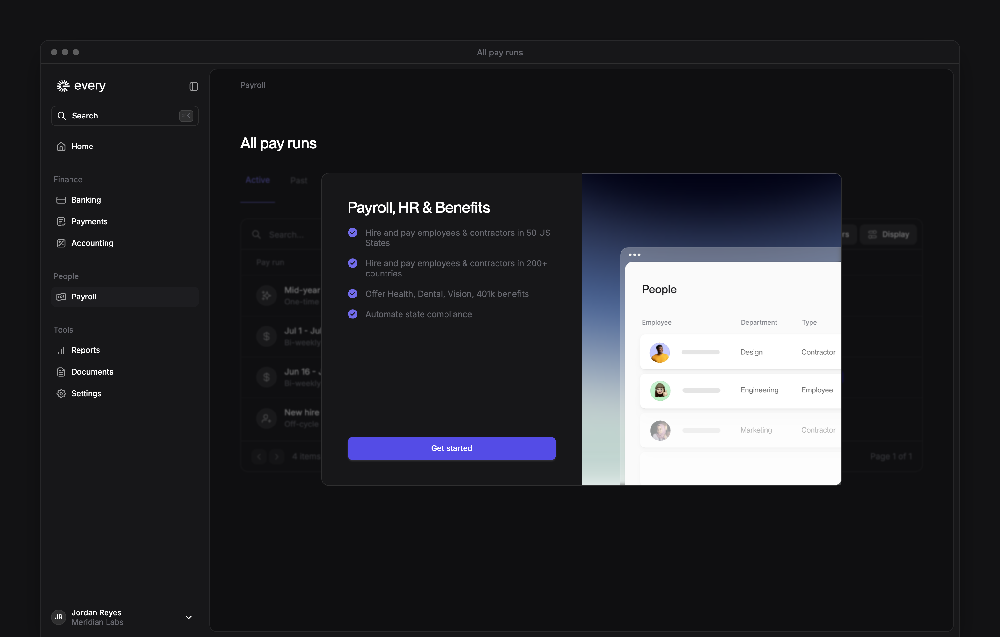Click the JR user avatar
The width and height of the screenshot is (1000, 637).
point(59,617)
